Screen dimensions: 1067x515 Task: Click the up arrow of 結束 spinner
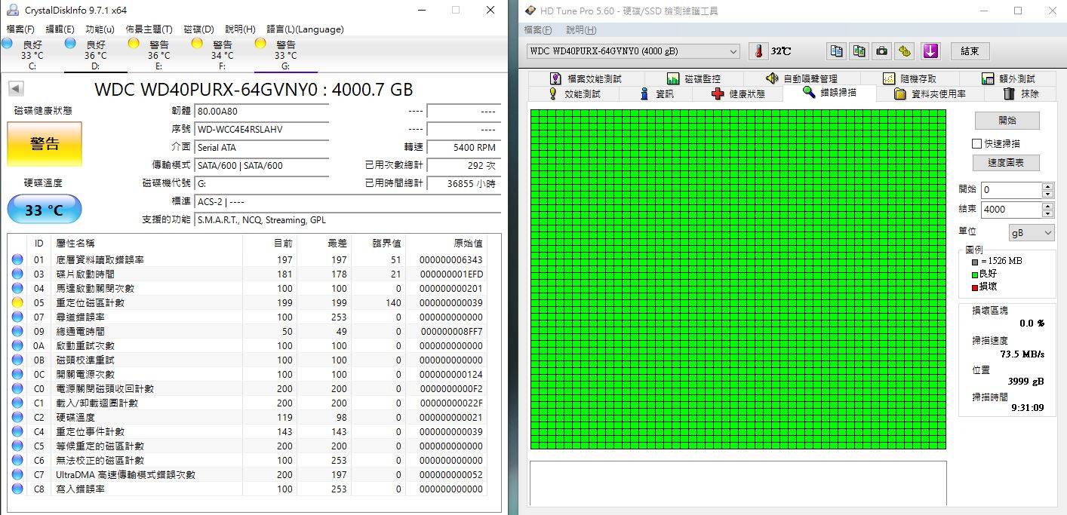(x=1047, y=205)
